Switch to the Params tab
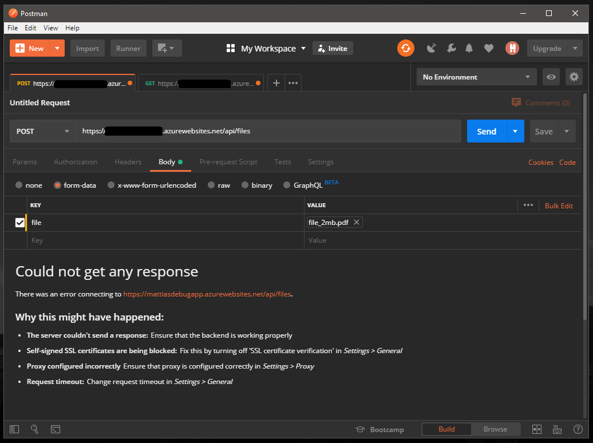Screen dimensions: 593x443 (x=25, y=162)
